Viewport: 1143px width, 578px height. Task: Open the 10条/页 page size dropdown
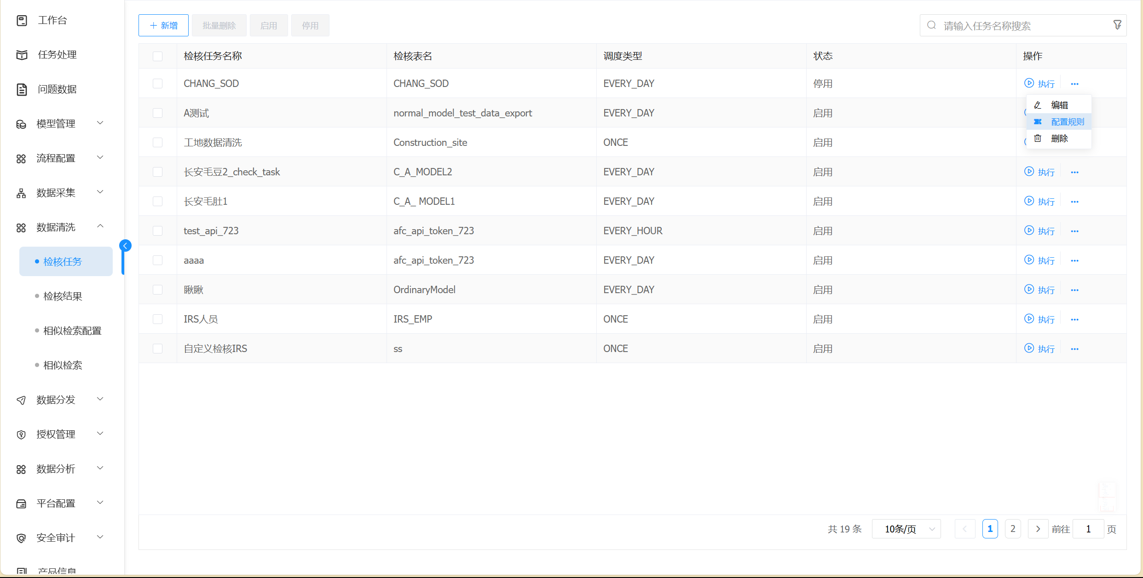(x=906, y=529)
